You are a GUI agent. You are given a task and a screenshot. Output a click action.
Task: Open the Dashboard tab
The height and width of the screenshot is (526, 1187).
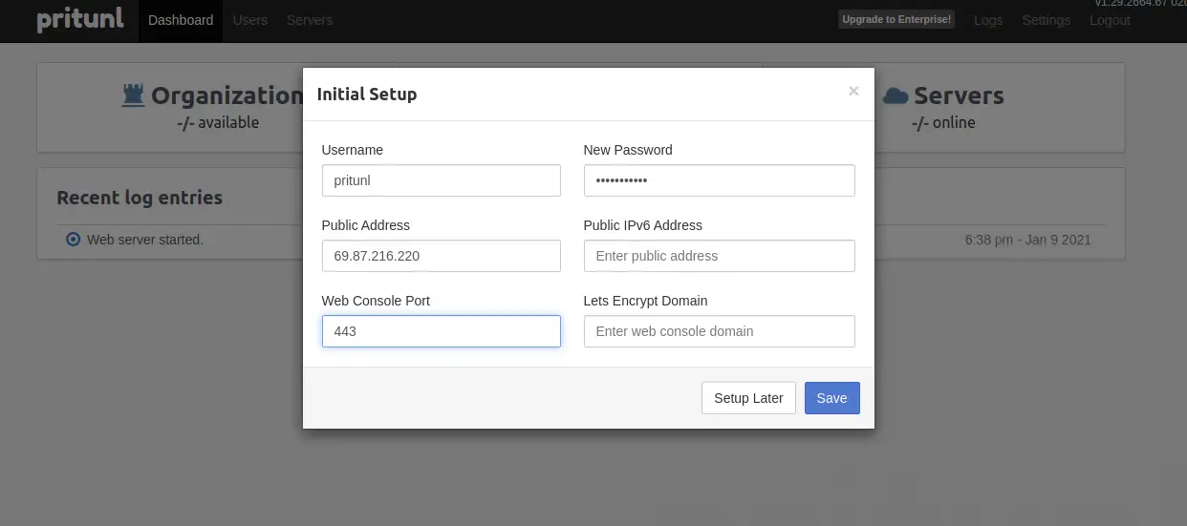[181, 20]
